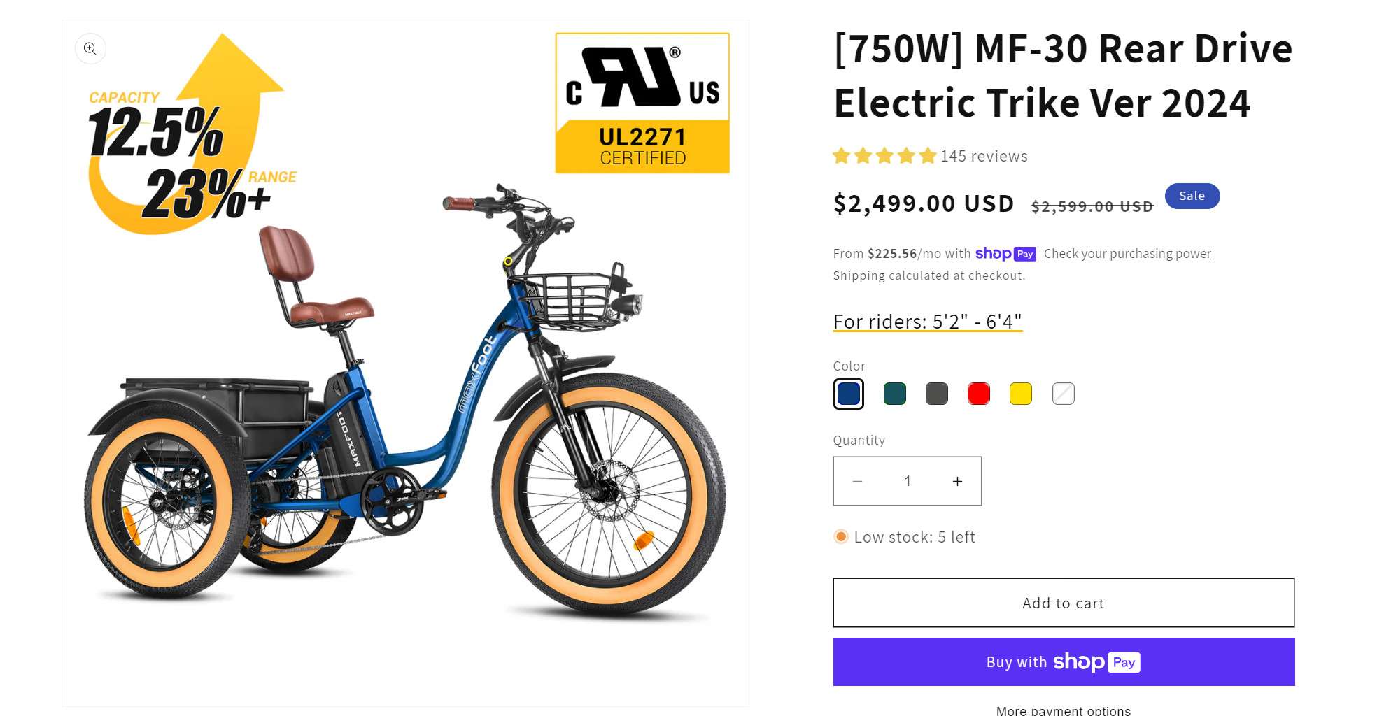Open the image zoom magnifier tool

[x=90, y=48]
